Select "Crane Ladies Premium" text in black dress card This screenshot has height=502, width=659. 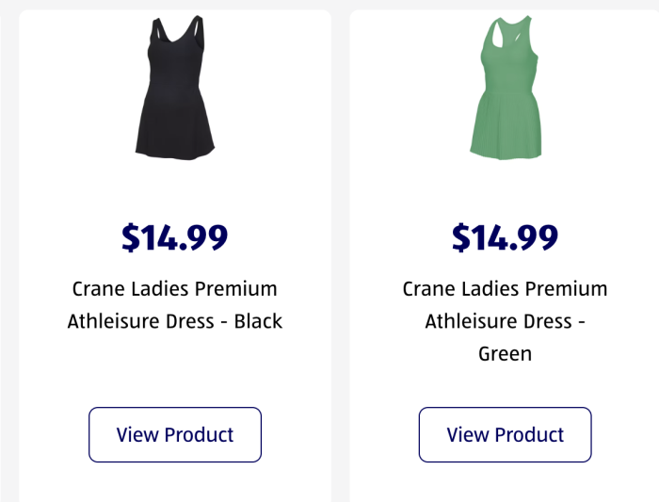[174, 288]
